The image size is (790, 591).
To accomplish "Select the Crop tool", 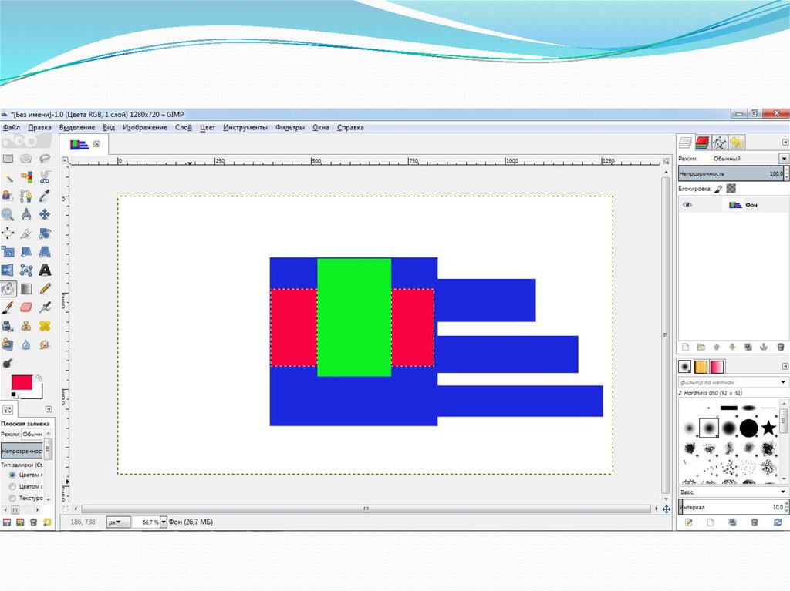I will tap(26, 233).
